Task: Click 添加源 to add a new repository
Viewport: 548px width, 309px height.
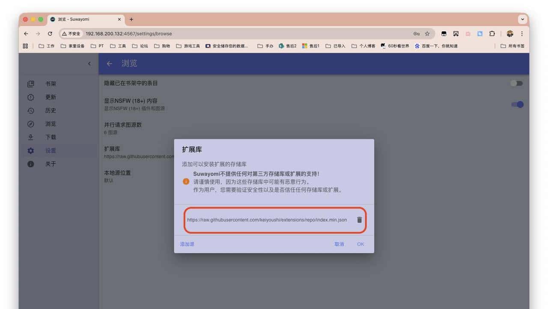Action: (x=187, y=244)
